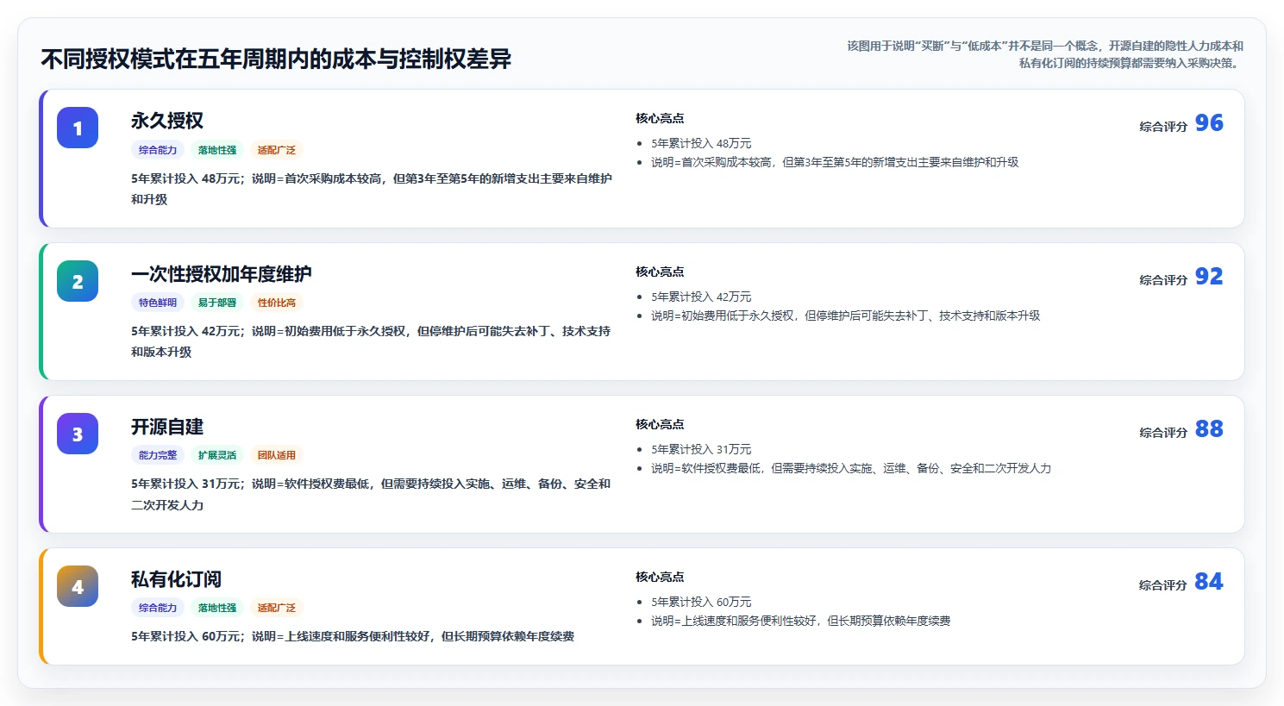Click the 永久授权 bold summary paragraph
The image size is (1284, 706).
click(x=372, y=189)
